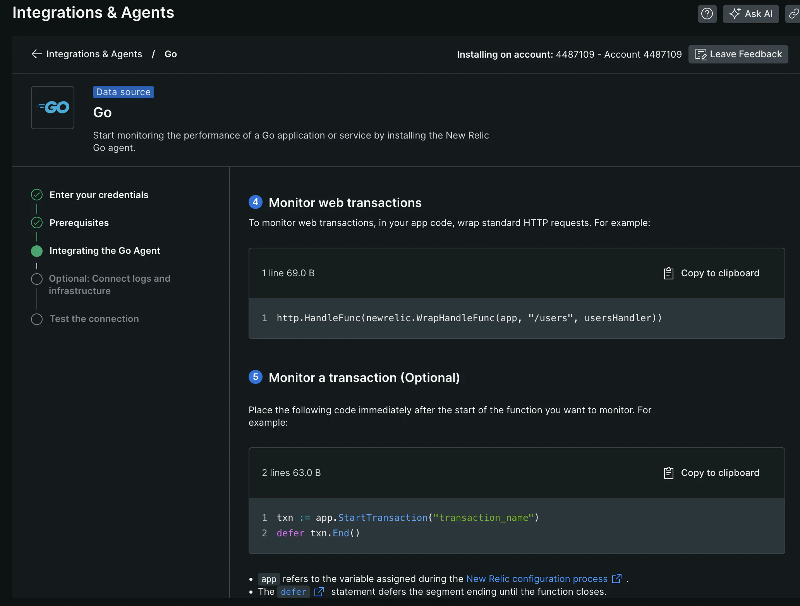Select the Test the connection step
The width and height of the screenshot is (800, 606).
point(94,319)
